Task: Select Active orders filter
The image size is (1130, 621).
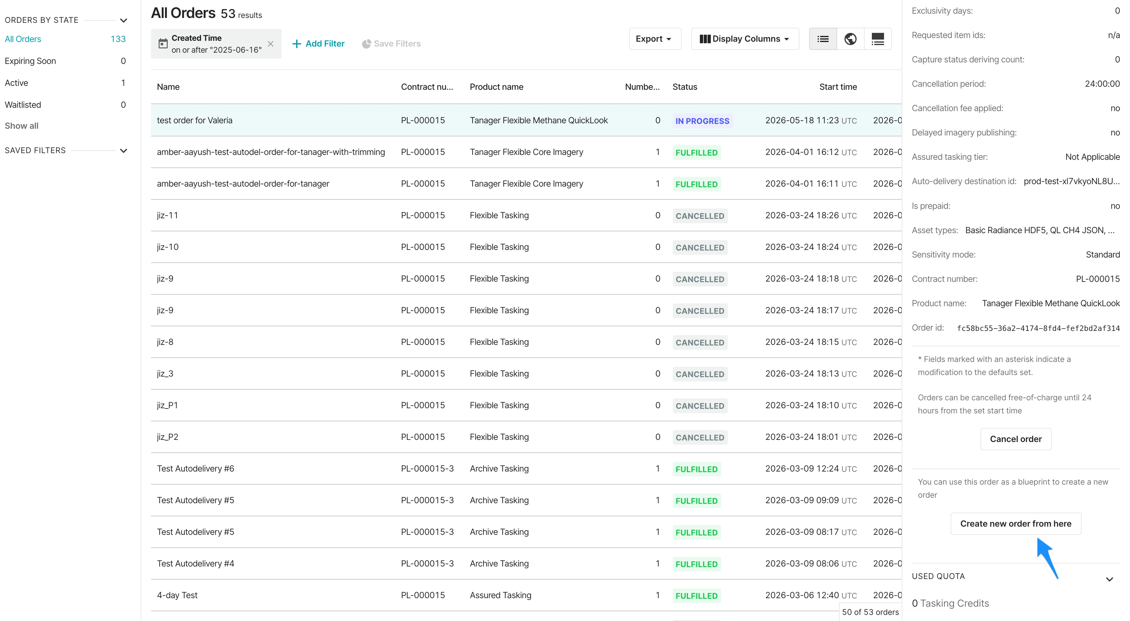Action: (x=65, y=83)
